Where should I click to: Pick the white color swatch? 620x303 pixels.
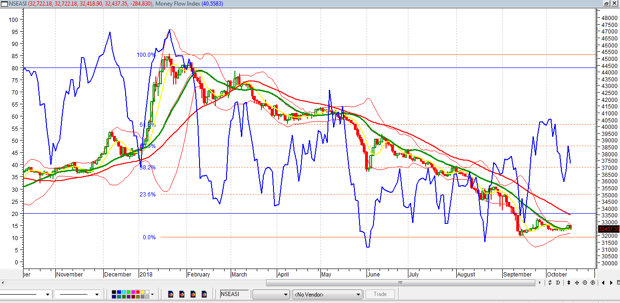coord(147,292)
